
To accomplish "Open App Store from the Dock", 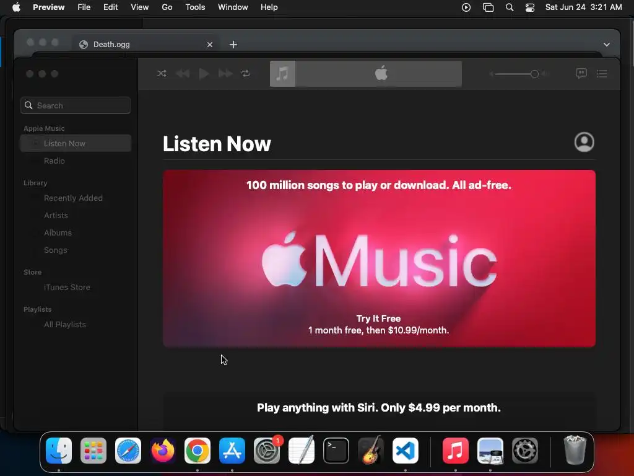I will (232, 451).
